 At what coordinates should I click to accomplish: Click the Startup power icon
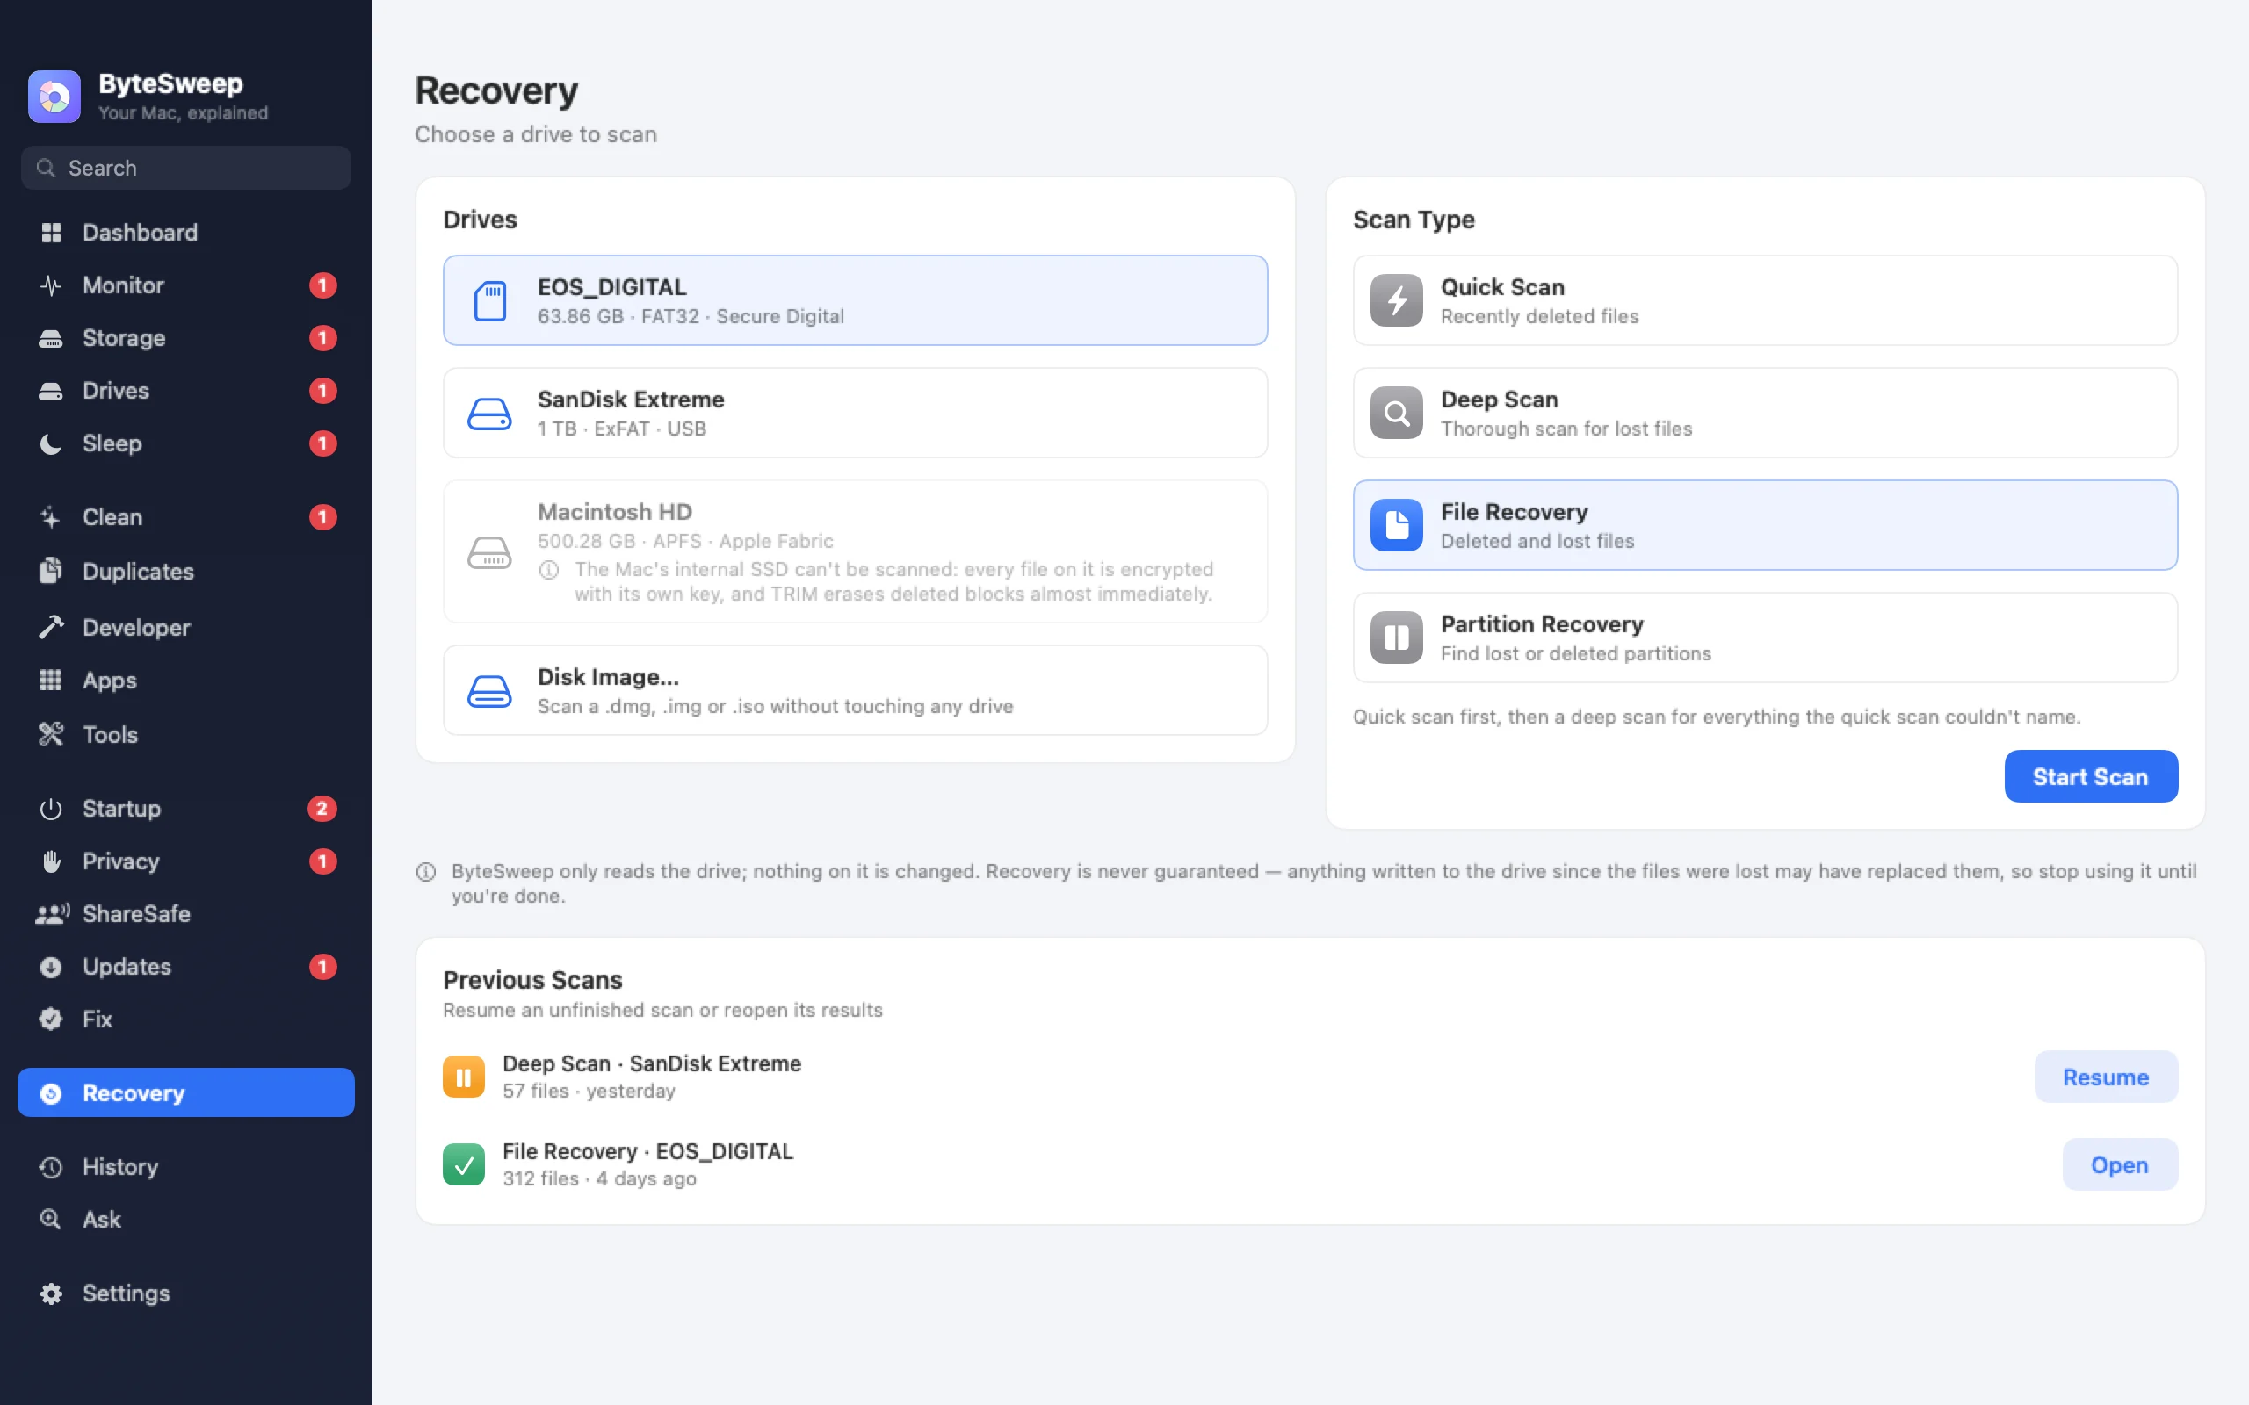51,809
